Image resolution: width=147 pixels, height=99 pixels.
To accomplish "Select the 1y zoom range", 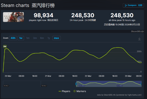I will (49, 38).
